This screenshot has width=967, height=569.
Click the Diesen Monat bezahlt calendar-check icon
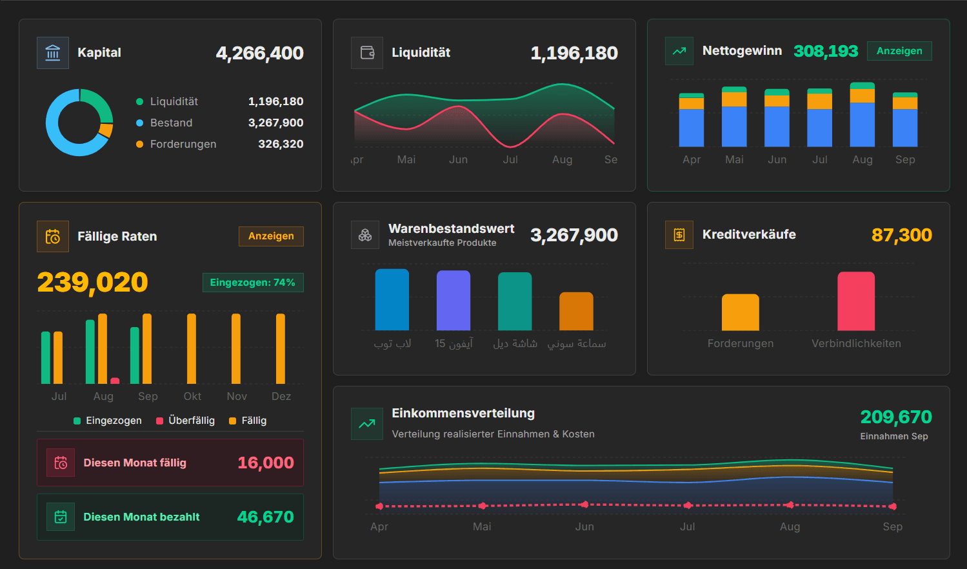[x=61, y=517]
